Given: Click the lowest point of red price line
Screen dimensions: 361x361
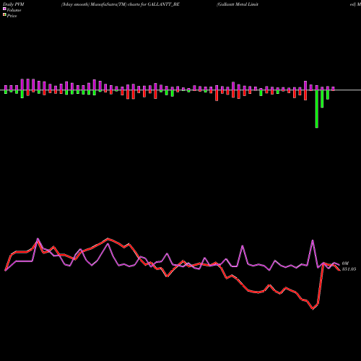Looking at the screenshot, I should pos(313,309).
